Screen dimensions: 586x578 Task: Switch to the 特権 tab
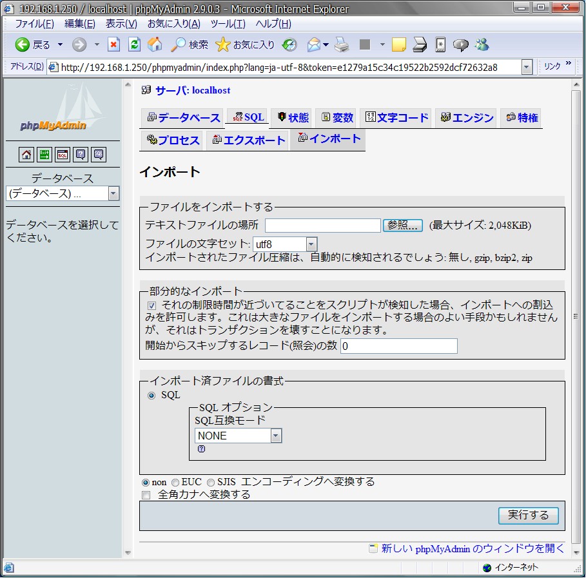tap(521, 118)
